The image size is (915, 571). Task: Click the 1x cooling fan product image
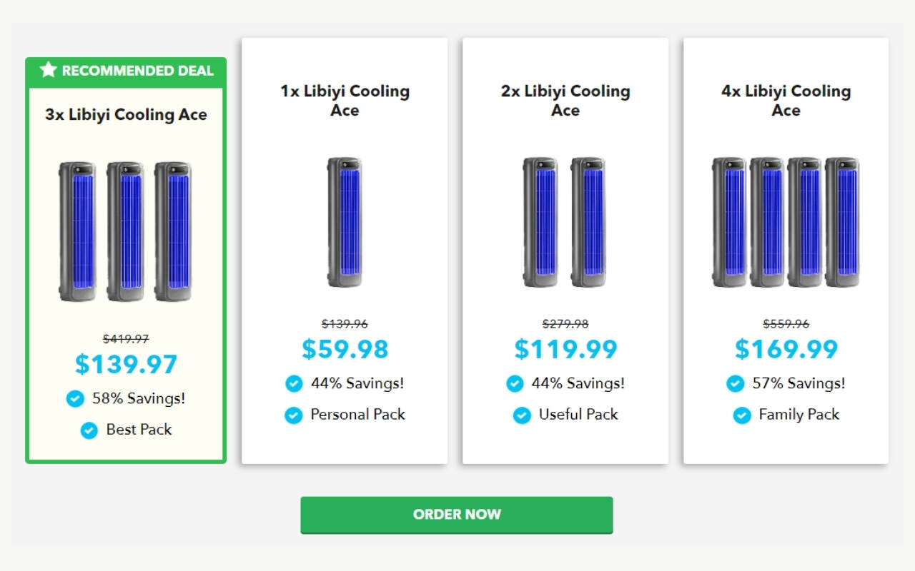345,220
